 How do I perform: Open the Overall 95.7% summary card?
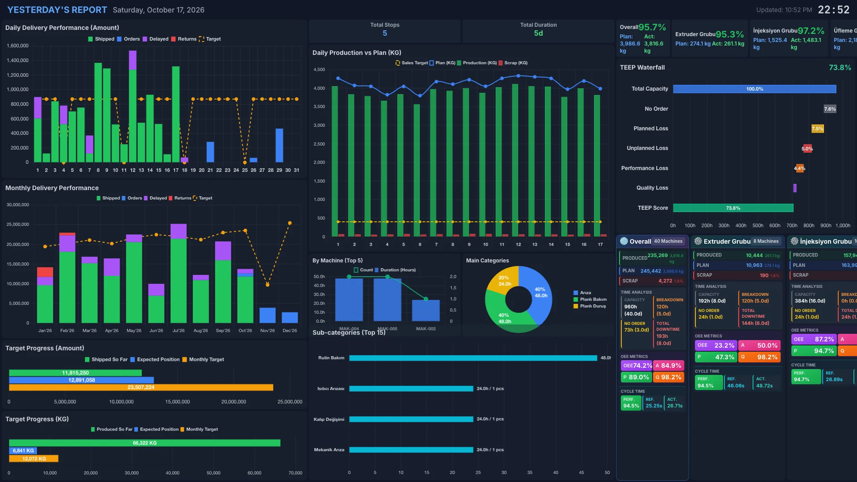pyautogui.click(x=643, y=38)
